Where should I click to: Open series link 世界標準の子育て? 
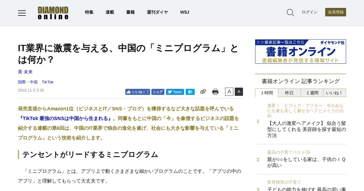pos(284,182)
